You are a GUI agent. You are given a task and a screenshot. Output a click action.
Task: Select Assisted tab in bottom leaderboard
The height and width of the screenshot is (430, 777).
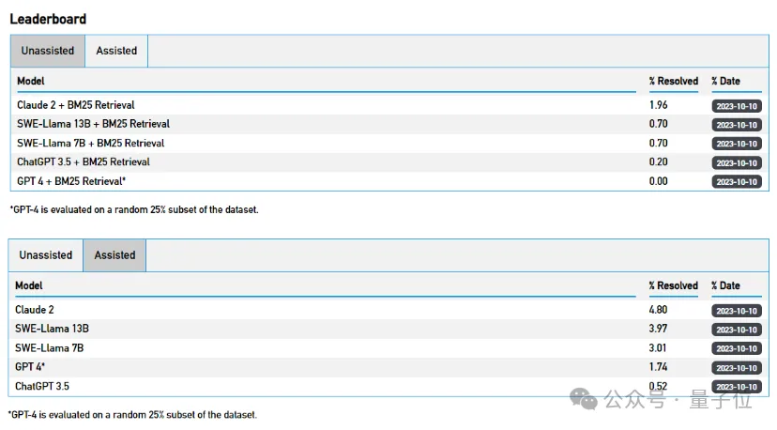click(114, 255)
